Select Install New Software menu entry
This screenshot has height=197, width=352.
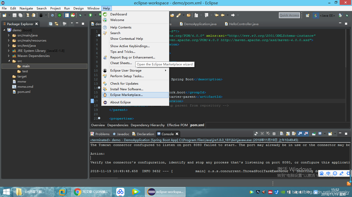pos(127,89)
